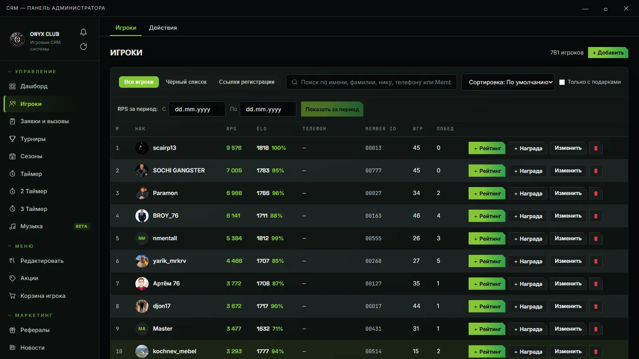Click Показать за период button

click(x=332, y=109)
